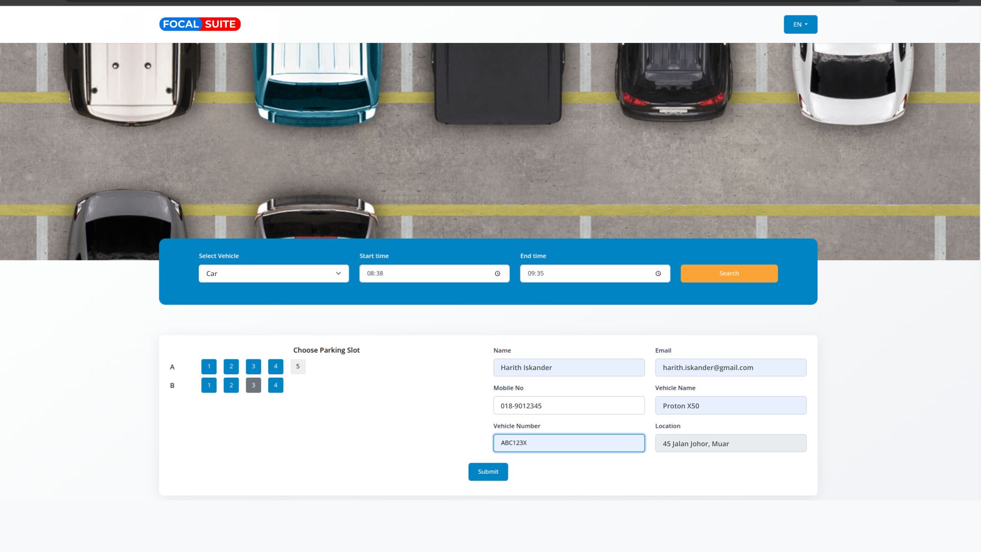981x552 pixels.
Task: Choose parking slot B2
Action: (231, 385)
